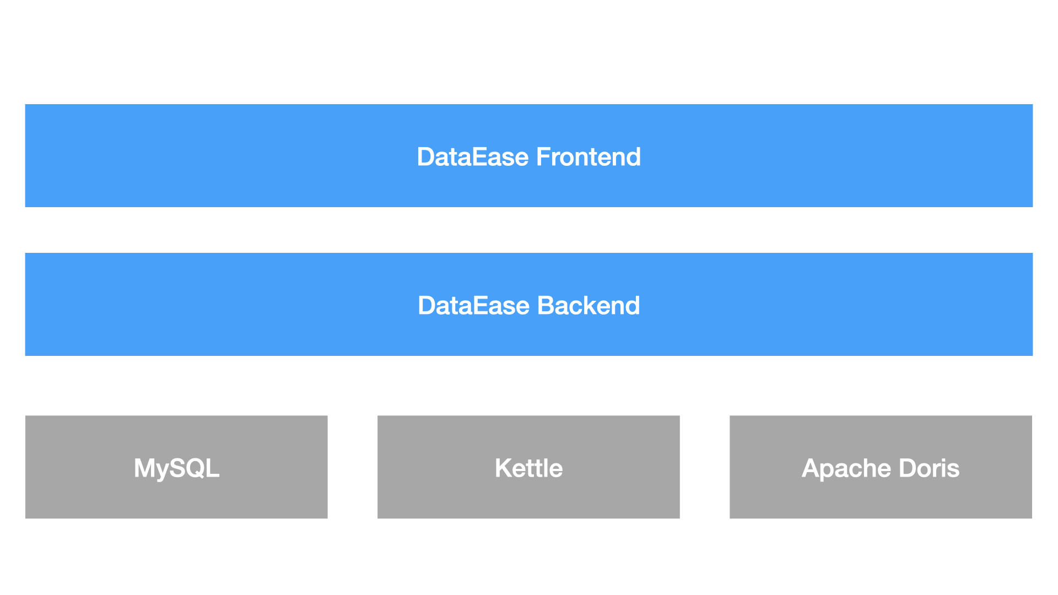Click "DataEase" in the Backend label
This screenshot has width=1058, height=595.
(474, 306)
